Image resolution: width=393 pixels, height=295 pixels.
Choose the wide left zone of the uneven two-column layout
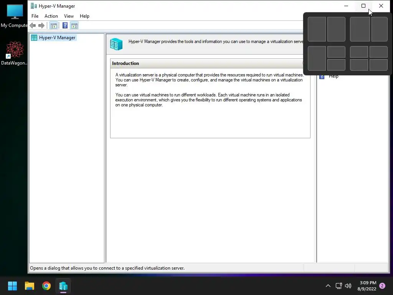click(360, 29)
